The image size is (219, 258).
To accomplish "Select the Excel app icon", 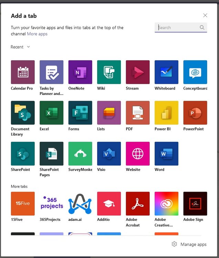I will pos(51,113).
